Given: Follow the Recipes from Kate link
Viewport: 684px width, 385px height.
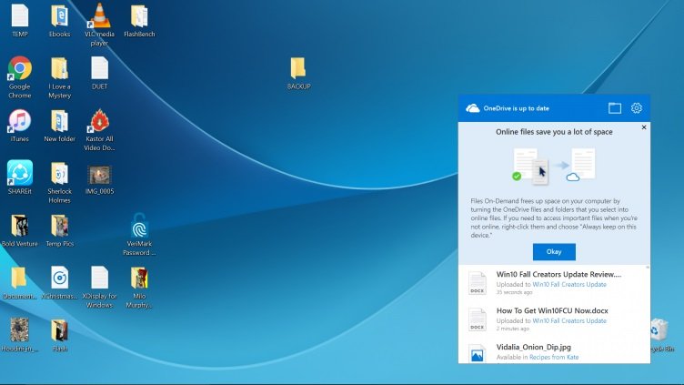Looking at the screenshot, I should point(554,357).
